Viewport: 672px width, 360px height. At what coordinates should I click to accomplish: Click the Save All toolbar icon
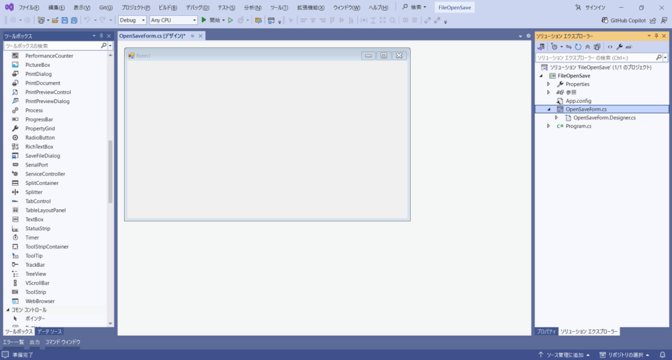[x=73, y=20]
